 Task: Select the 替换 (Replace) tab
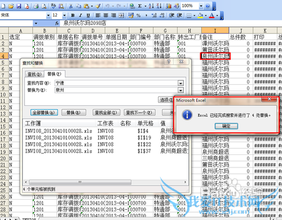coord(54,74)
